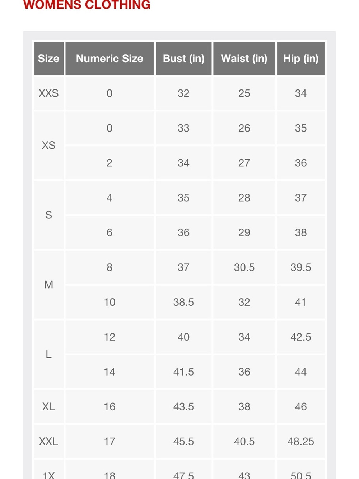Screen dimensions: 359x479
Task: Select the L size row label
Action: click(x=49, y=354)
